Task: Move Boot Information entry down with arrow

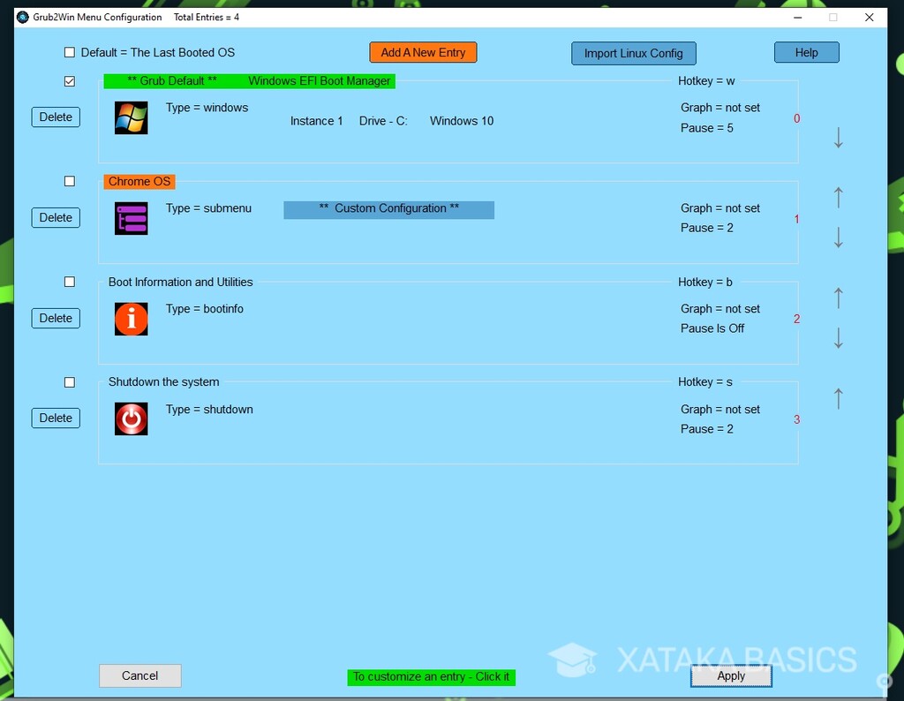Action: click(x=838, y=338)
